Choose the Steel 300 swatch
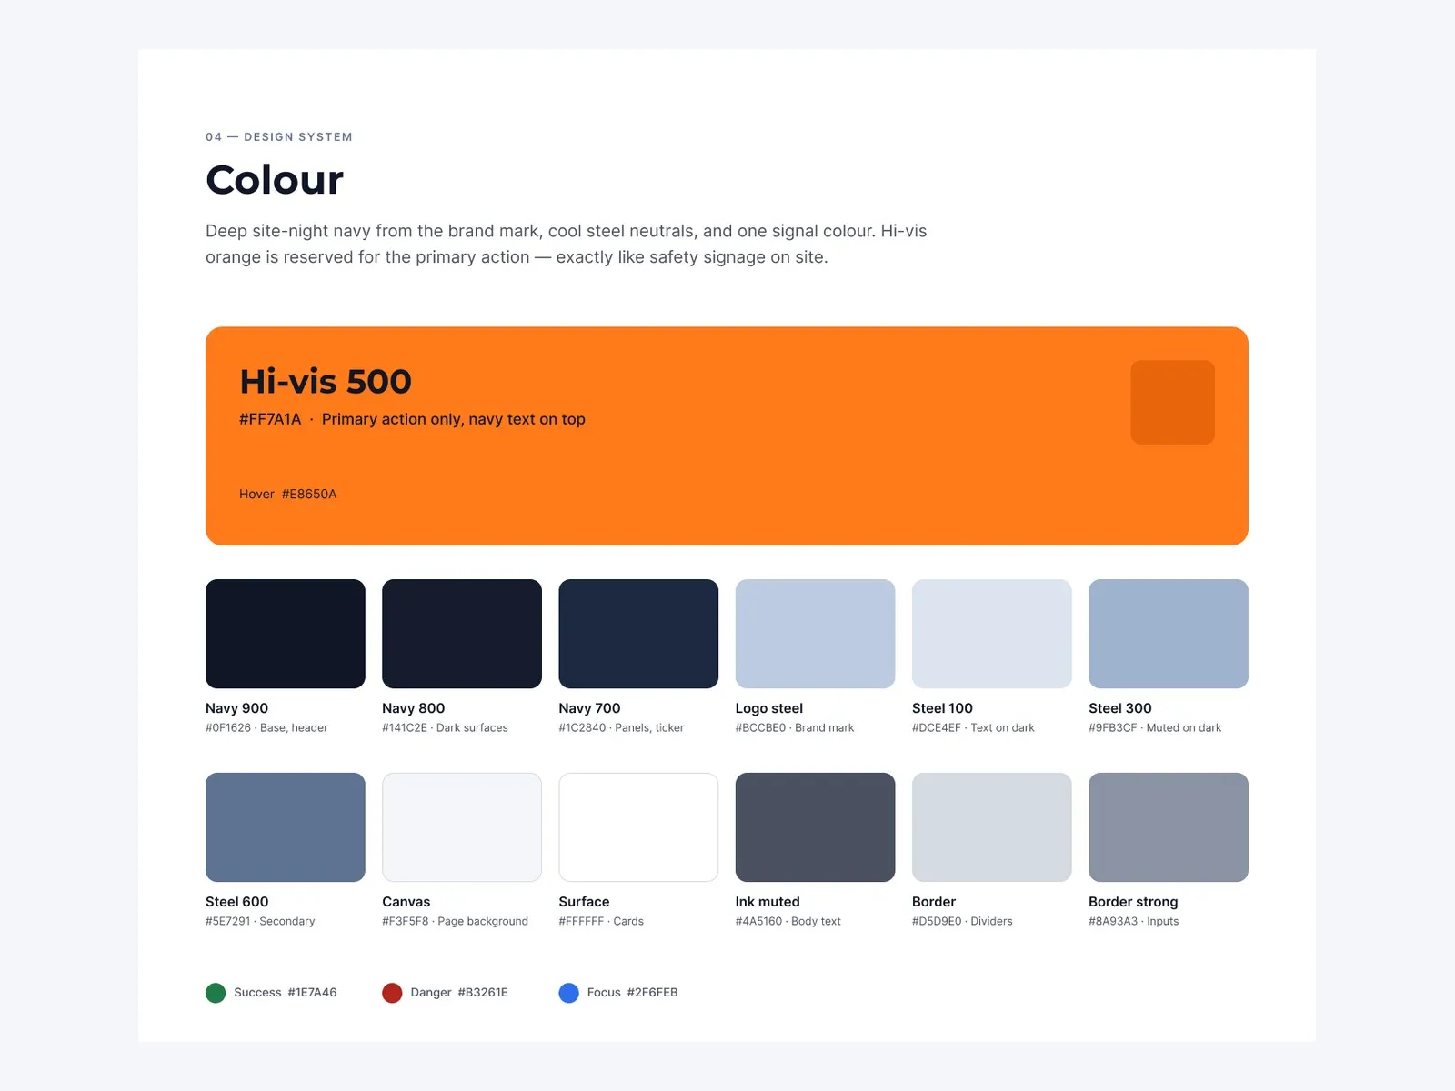The height and width of the screenshot is (1091, 1455). click(1169, 634)
